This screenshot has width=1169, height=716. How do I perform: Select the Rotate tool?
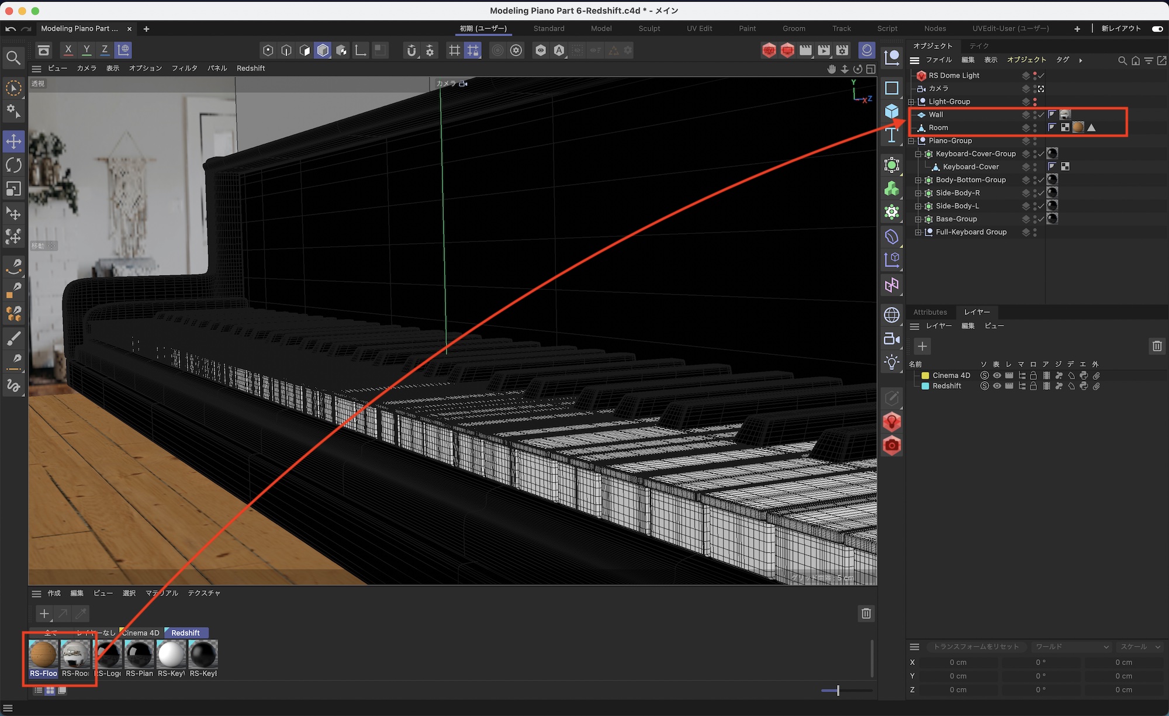pyautogui.click(x=13, y=165)
